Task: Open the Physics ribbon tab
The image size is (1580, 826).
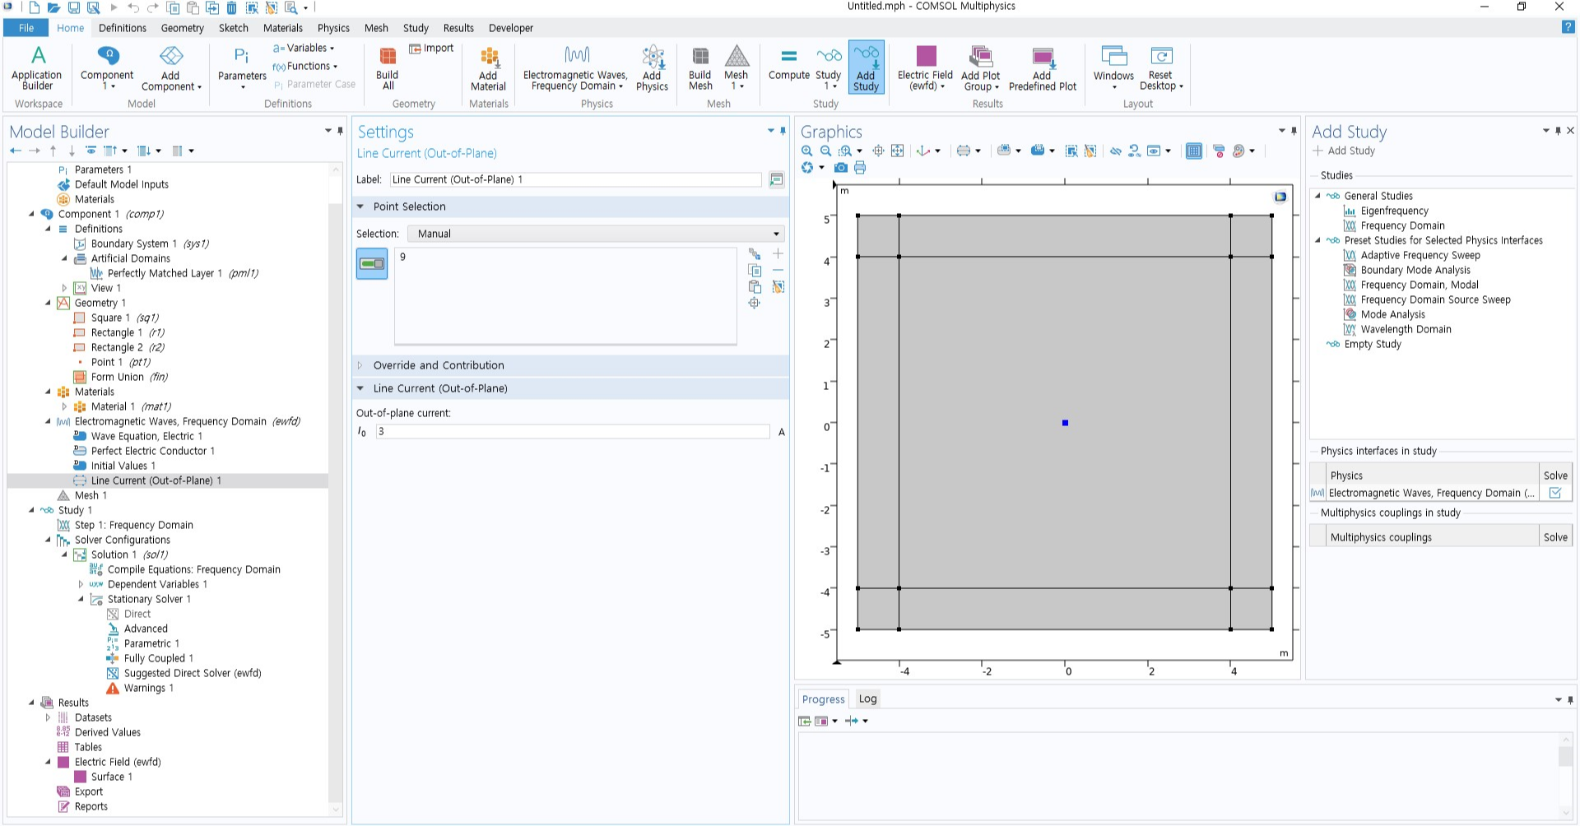Action: click(x=333, y=28)
